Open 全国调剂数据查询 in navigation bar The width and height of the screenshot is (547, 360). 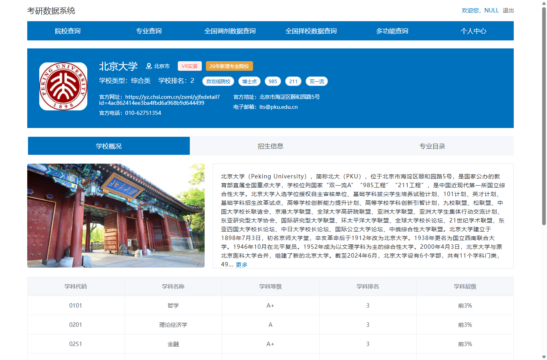230,31
